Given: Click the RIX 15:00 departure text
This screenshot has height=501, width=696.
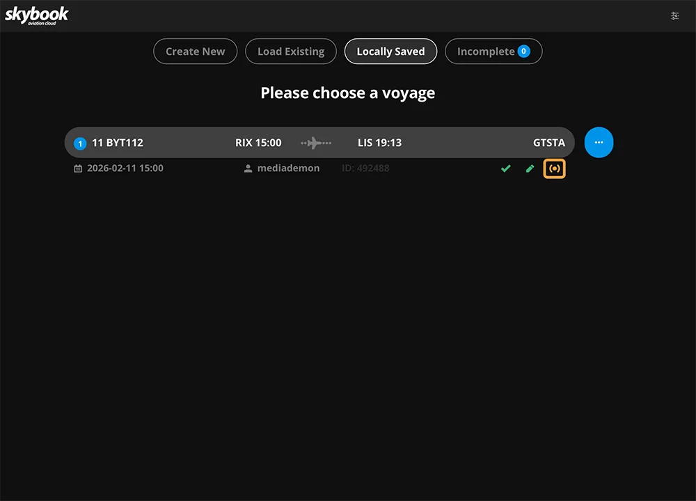Looking at the screenshot, I should pos(258,143).
